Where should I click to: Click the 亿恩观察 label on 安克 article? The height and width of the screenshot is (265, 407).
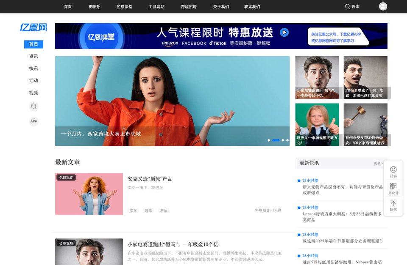(66, 178)
